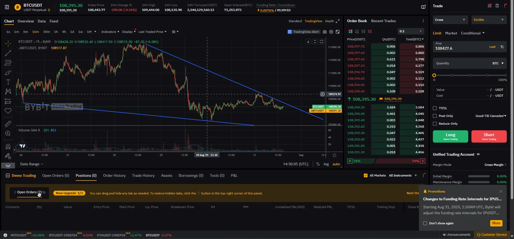This screenshot has height=239, width=514.
Task: Open the layout panel icon in header
Action: [x=423, y=7]
